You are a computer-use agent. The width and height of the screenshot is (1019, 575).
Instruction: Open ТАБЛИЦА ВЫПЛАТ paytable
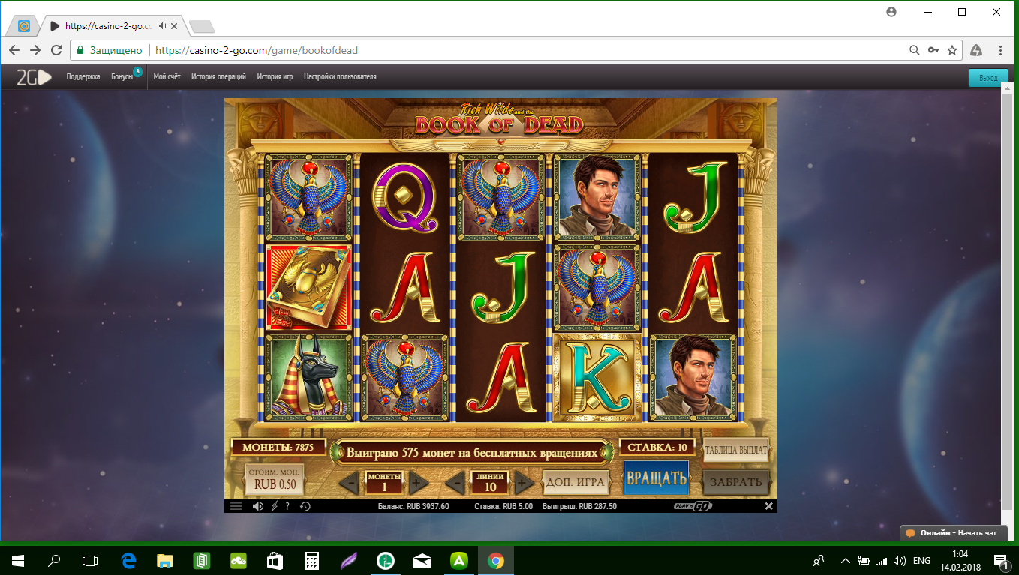pyautogui.click(x=736, y=451)
